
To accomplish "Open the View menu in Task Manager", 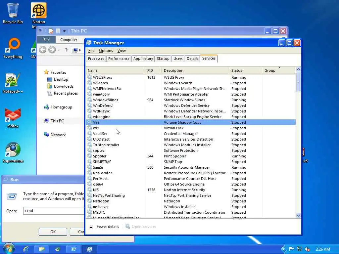I will tap(121, 51).
